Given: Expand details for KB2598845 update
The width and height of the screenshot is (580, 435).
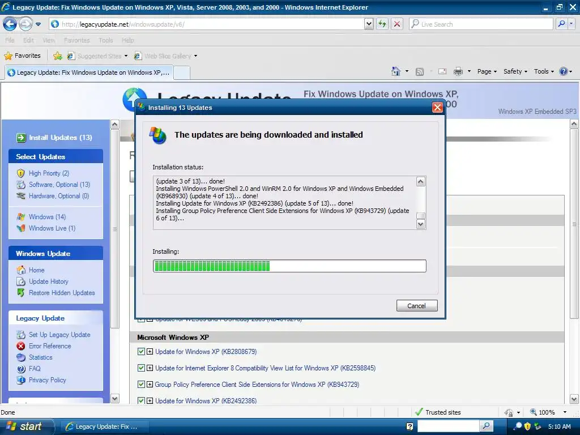Looking at the screenshot, I should 150,368.
